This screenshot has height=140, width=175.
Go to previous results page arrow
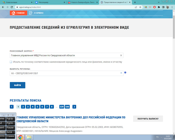click(11, 107)
